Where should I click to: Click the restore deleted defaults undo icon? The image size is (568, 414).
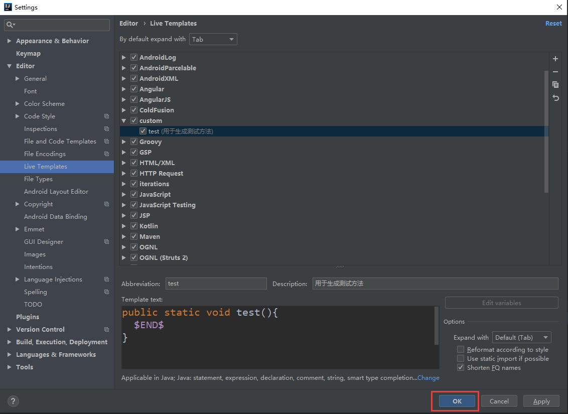tap(555, 98)
